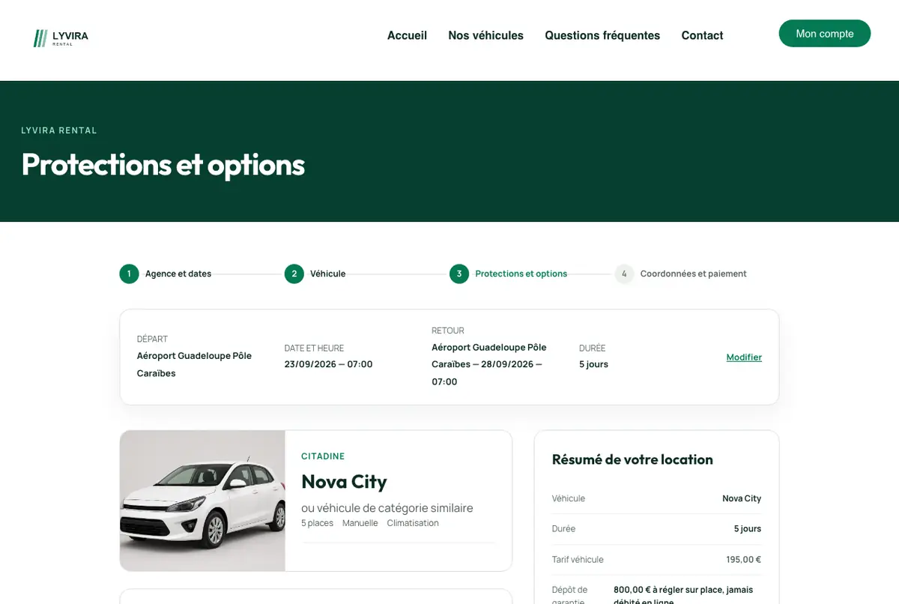Click the Véhicule value Nova City in summary

(742, 498)
